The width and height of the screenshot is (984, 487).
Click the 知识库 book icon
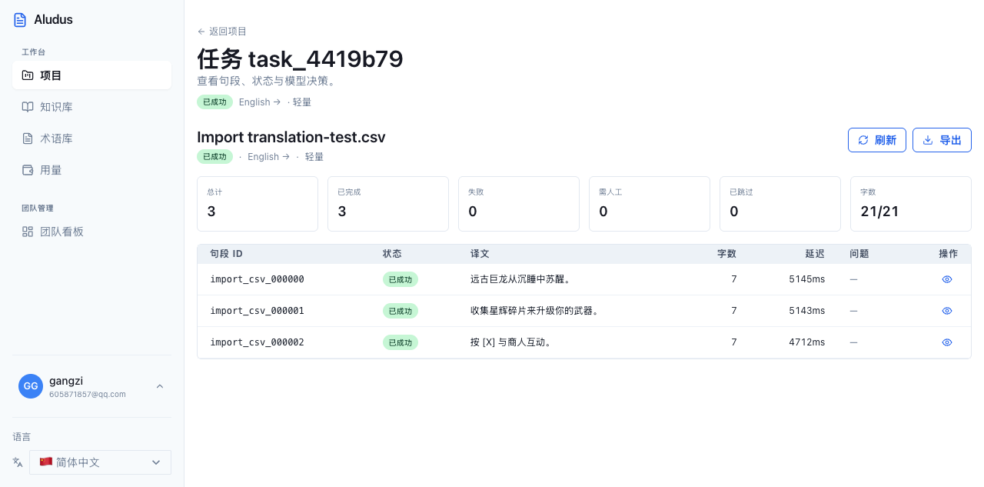point(28,107)
